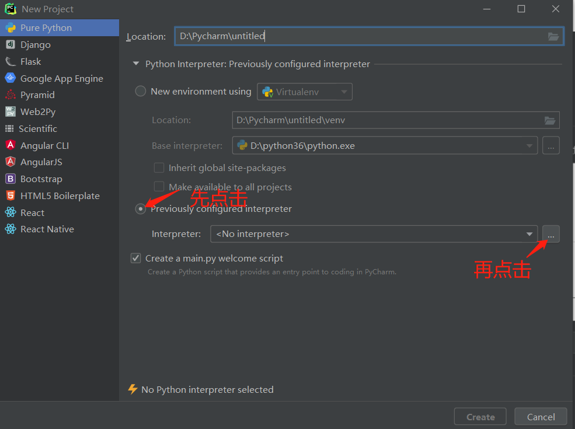
Task: Click the Scientific project icon
Action: pos(9,128)
